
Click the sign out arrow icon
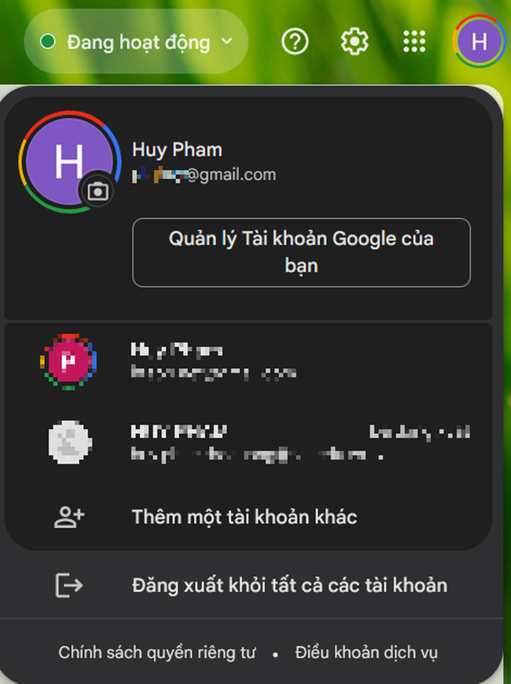[x=69, y=585]
